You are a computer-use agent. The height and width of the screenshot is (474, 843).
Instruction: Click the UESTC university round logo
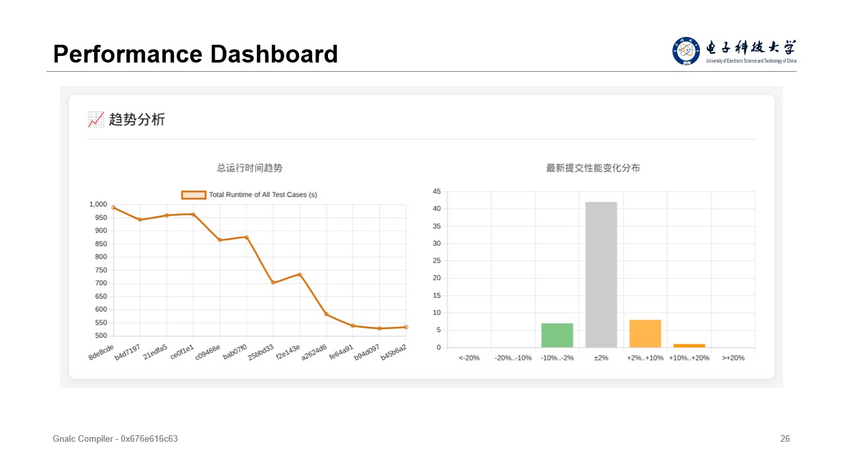[x=686, y=51]
